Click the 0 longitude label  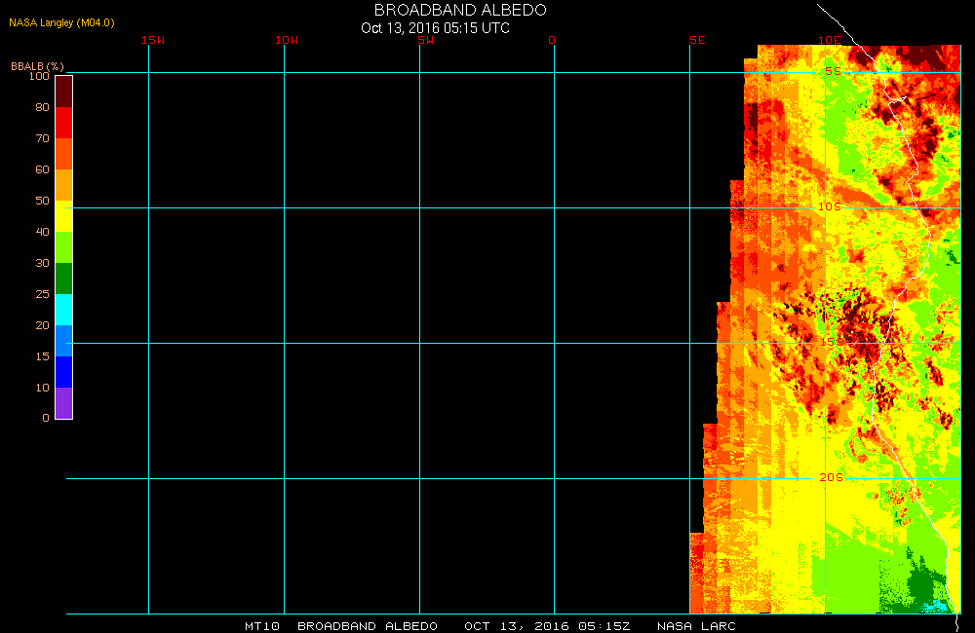click(552, 41)
